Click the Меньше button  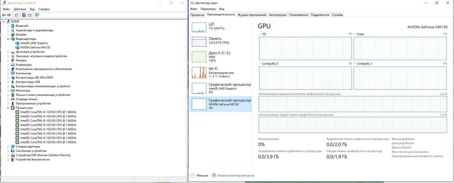[199, 175]
